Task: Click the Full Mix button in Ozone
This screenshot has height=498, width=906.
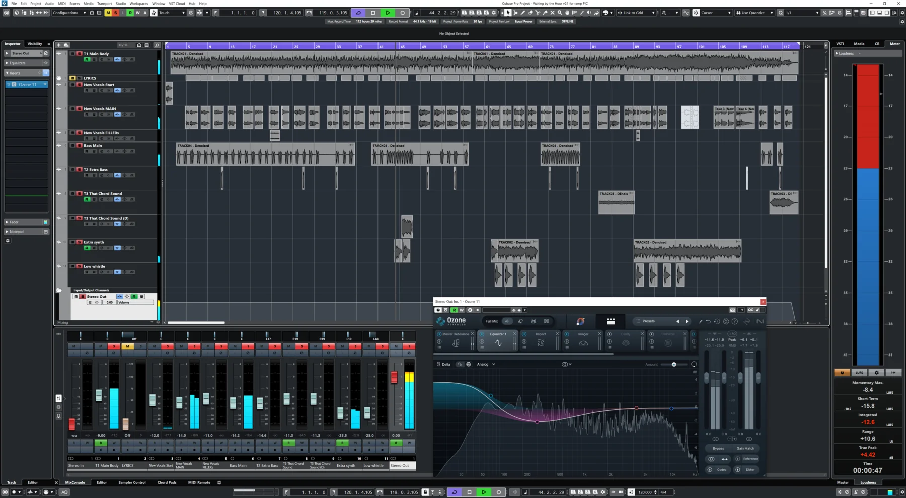Action: coord(491,321)
